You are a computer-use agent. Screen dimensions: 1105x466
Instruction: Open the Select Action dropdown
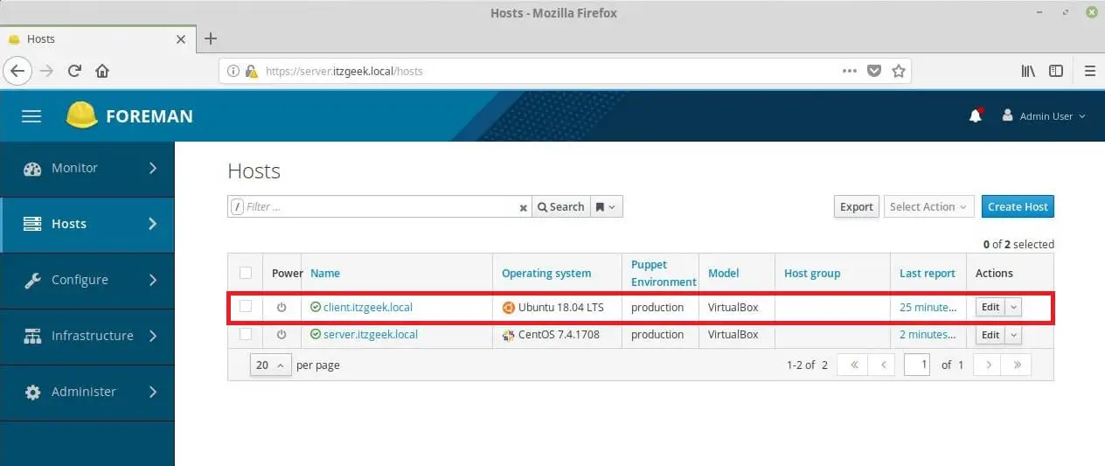coord(928,207)
